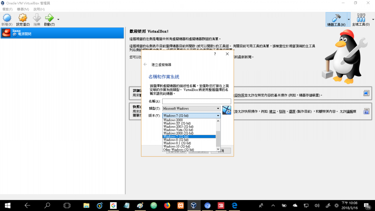Expand Global Tools dropdown arrow
The height and width of the screenshot is (211, 375).
click(x=373, y=20)
